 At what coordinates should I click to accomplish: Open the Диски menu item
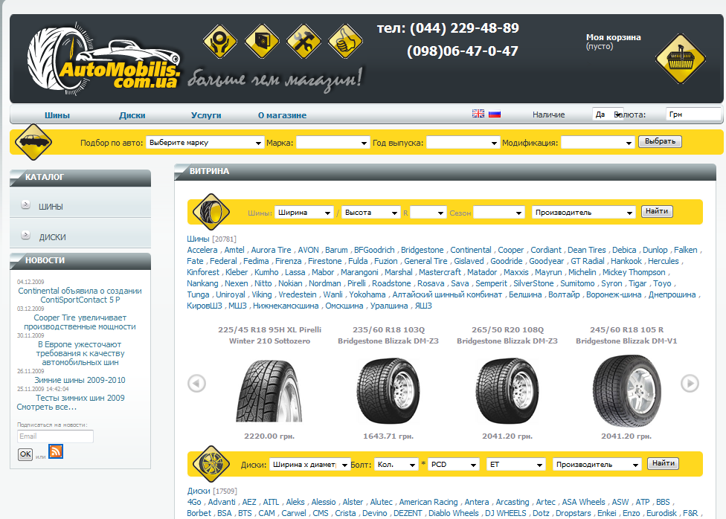coord(132,115)
